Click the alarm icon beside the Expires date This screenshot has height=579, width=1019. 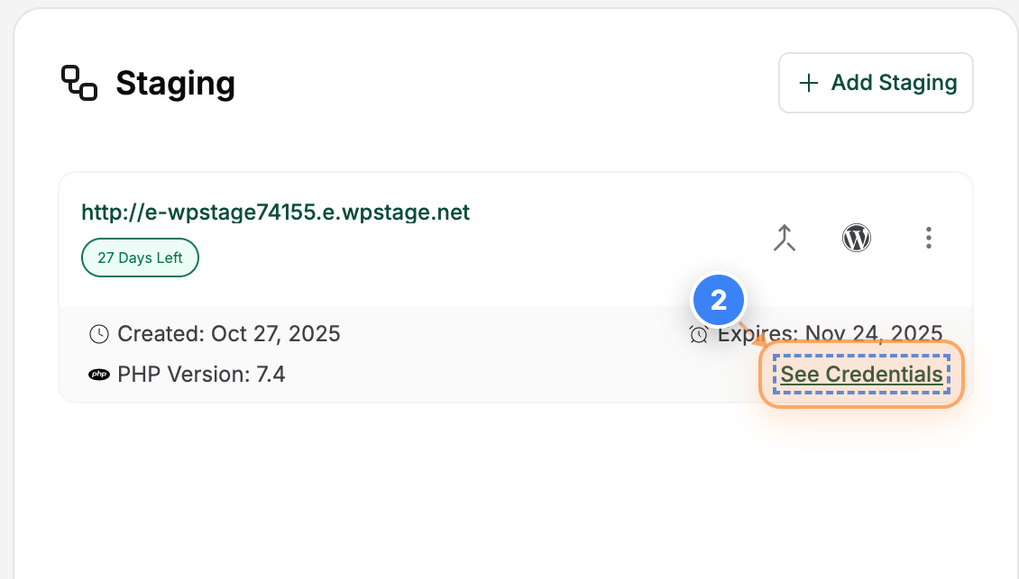[700, 333]
